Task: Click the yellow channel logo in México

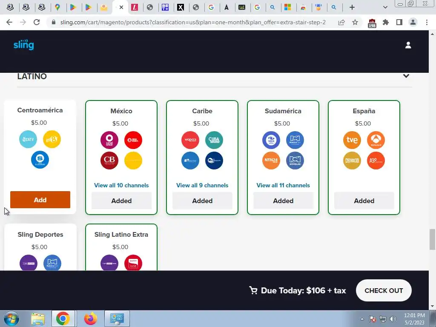Action: (133, 161)
